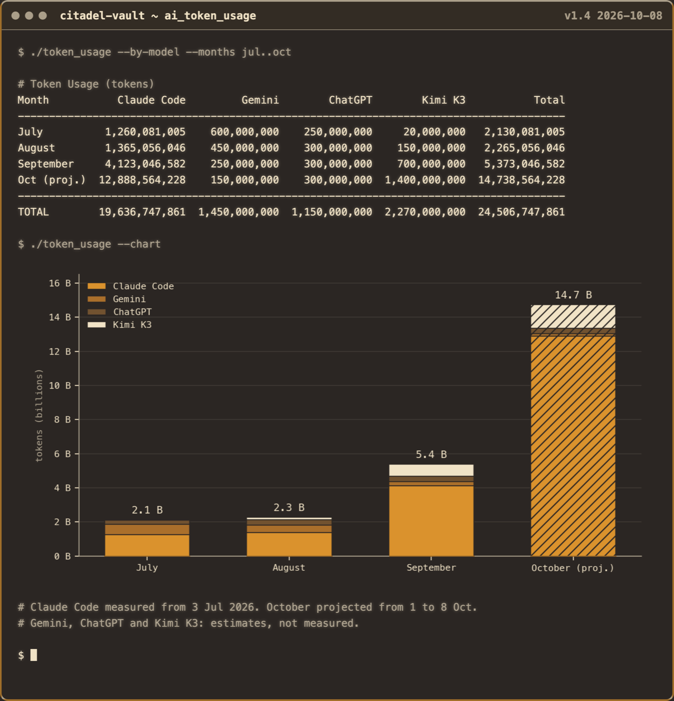674x701 pixels.
Task: Click the command ./token_usage --by-model --months jul..oct
Action: point(161,52)
